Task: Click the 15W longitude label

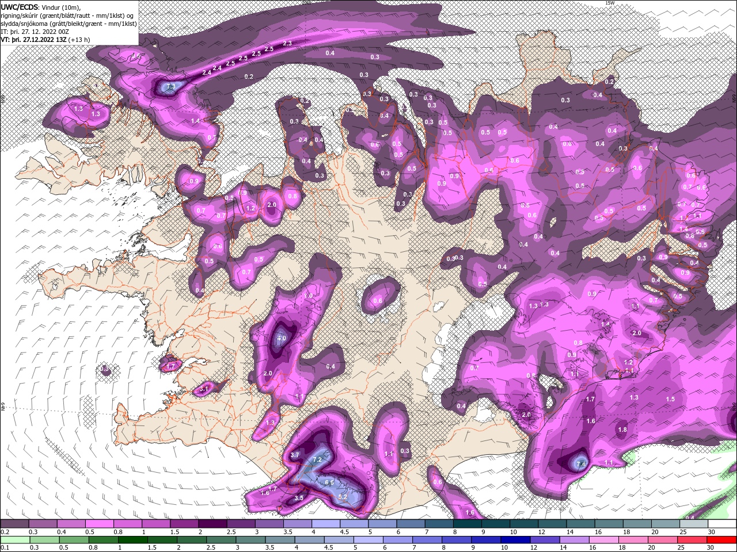Action: point(610,3)
